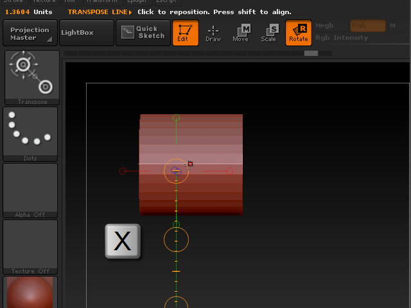Click the orange transpose ring inside the mesh
The image size is (411, 308).
[177, 171]
